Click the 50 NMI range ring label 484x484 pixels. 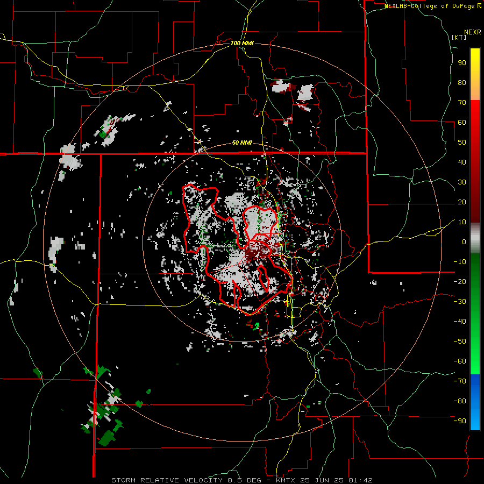[x=242, y=143]
